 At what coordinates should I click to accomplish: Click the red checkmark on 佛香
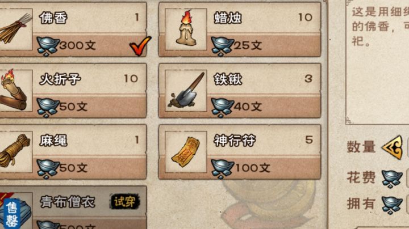tap(140, 46)
